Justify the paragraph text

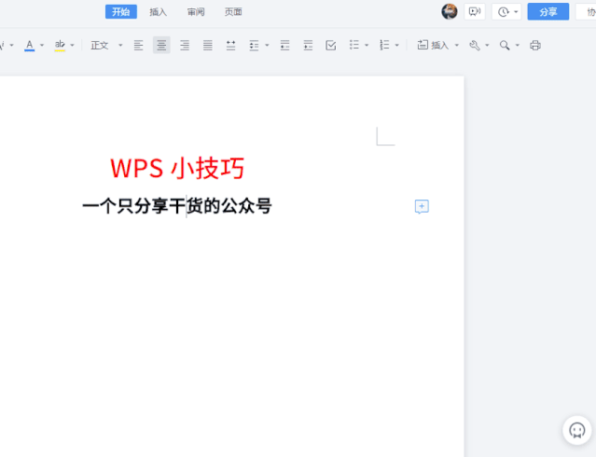click(x=208, y=46)
